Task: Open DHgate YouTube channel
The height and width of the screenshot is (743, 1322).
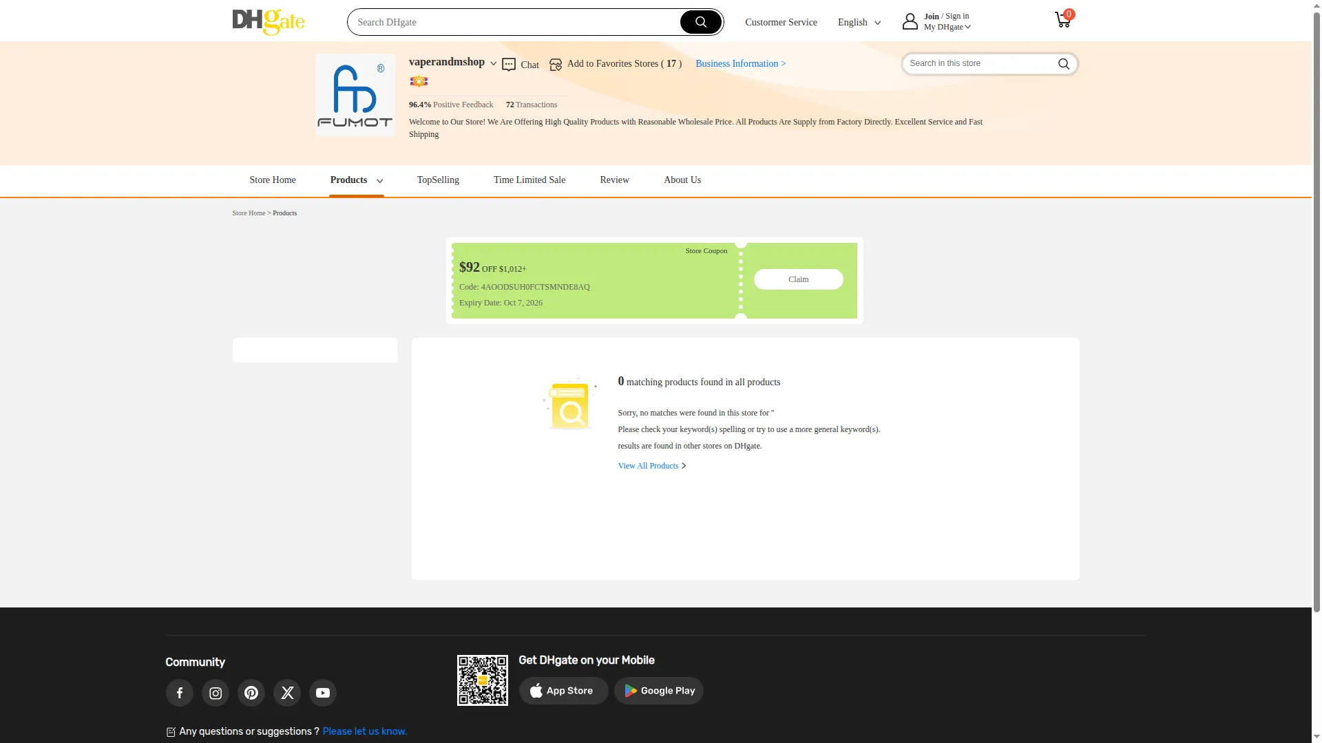Action: [x=323, y=693]
